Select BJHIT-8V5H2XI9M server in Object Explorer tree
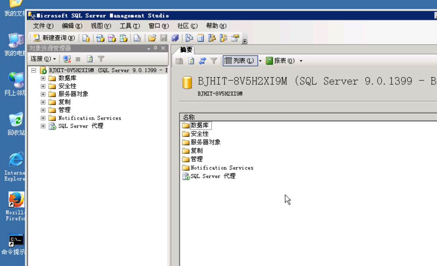Image resolution: width=437 pixels, height=266 pixels. coord(108,70)
